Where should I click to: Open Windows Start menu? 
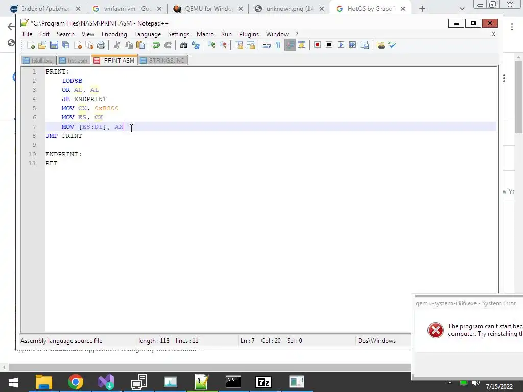[x=13, y=382]
